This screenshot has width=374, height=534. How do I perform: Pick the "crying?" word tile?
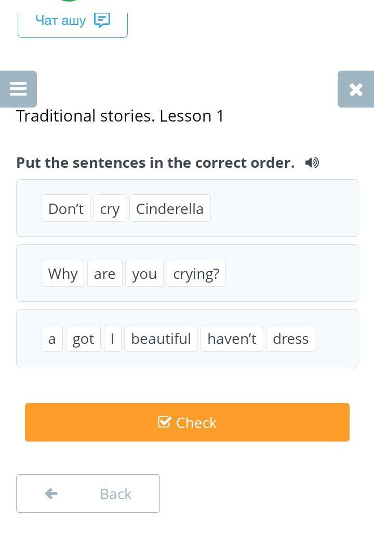[x=196, y=273]
